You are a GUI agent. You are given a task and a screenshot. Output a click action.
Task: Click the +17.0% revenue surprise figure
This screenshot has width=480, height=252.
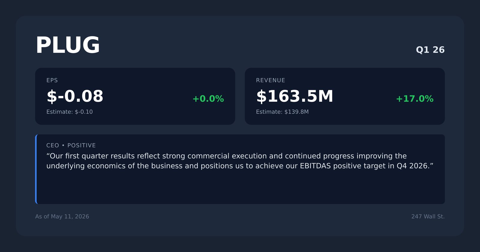[x=415, y=99]
